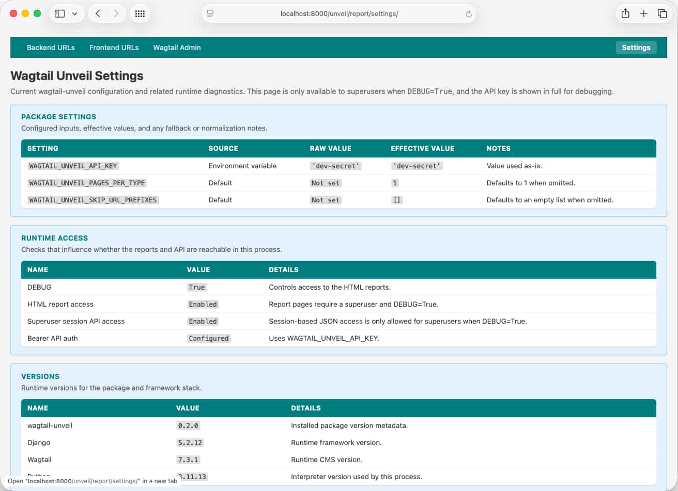
Task: Click the RAW VALUE column header
Action: tap(331, 148)
